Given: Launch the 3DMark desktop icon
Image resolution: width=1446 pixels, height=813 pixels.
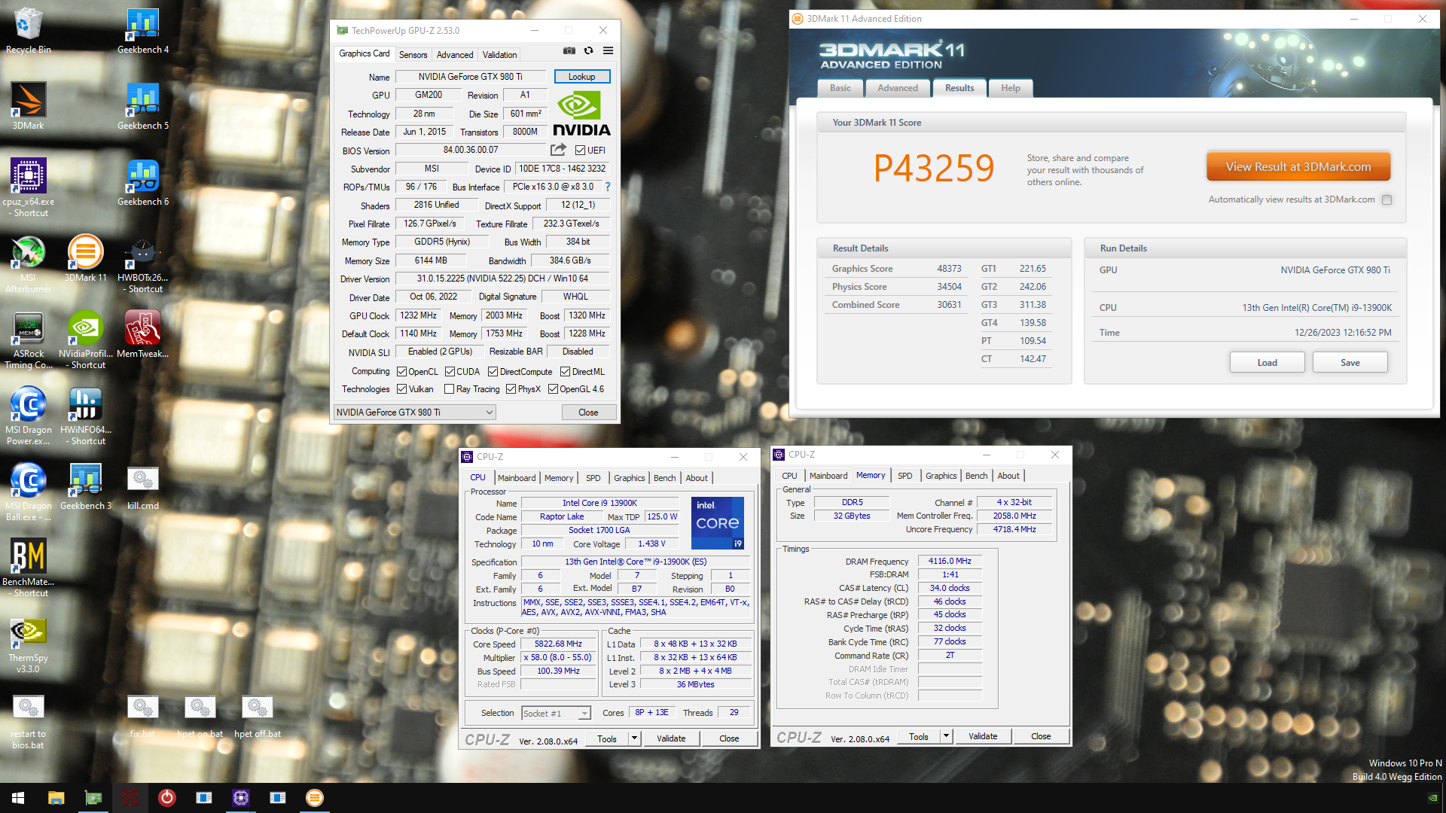Looking at the screenshot, I should pos(29,106).
